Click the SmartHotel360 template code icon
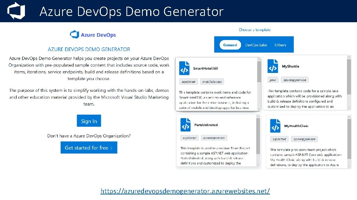Screen dimensions: 357x200 click(184, 68)
